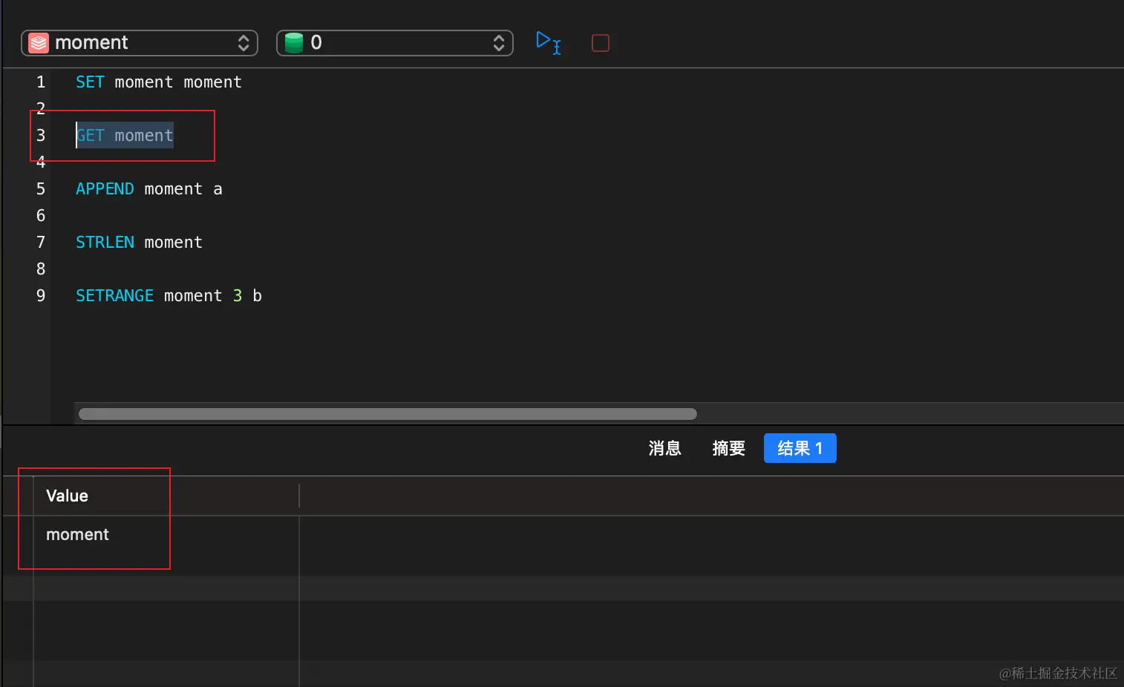Click the red Redis connection icon
The width and height of the screenshot is (1124, 687).
[x=39, y=43]
